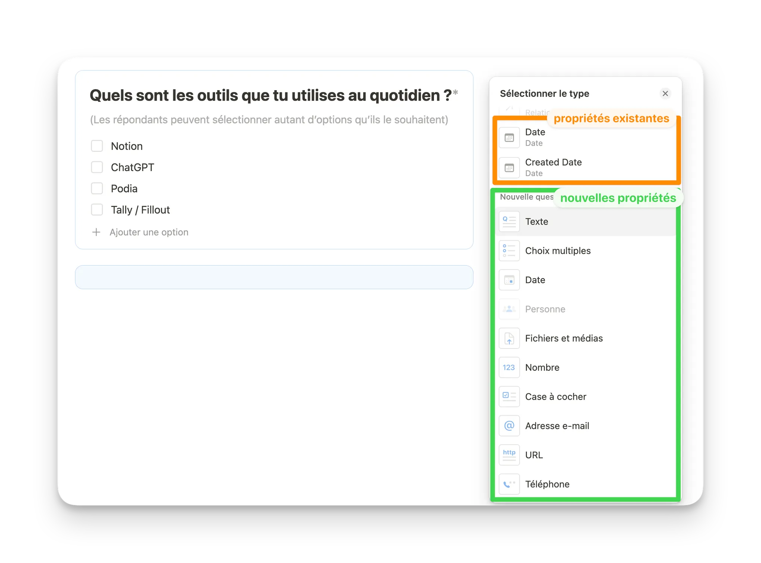Select the grayed-out Personne option
The image size is (761, 563).
point(545,309)
